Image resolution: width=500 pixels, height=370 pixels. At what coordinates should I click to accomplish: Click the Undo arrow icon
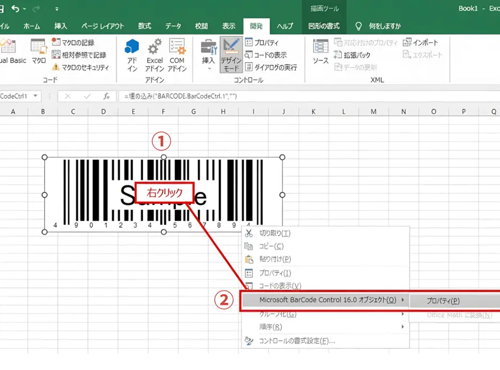pos(15,9)
